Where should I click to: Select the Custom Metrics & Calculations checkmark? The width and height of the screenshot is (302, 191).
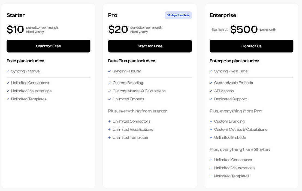(109, 91)
